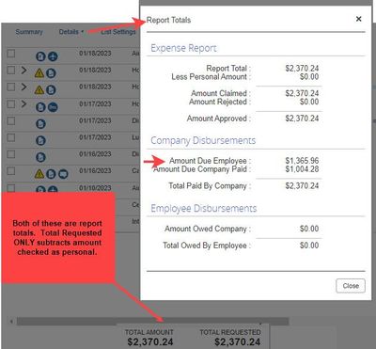376x349 pixels.
Task: Click the scrollbar's left arrow at the list bottom
Action: (12, 322)
